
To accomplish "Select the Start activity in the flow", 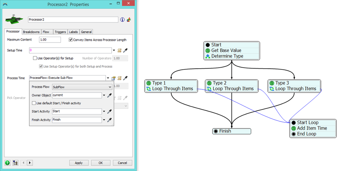I will [231, 45].
